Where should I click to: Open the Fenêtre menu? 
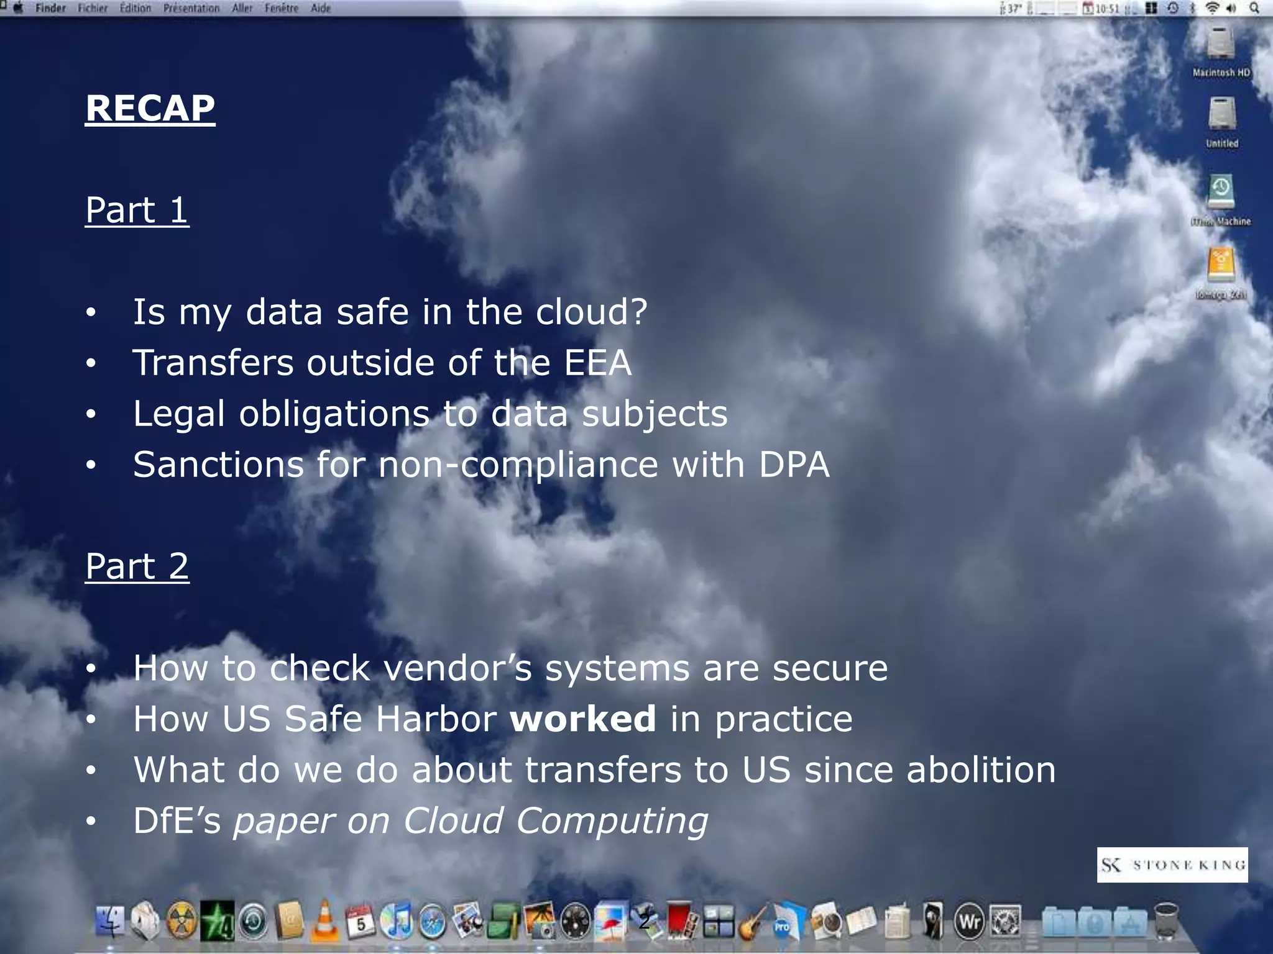282,8
